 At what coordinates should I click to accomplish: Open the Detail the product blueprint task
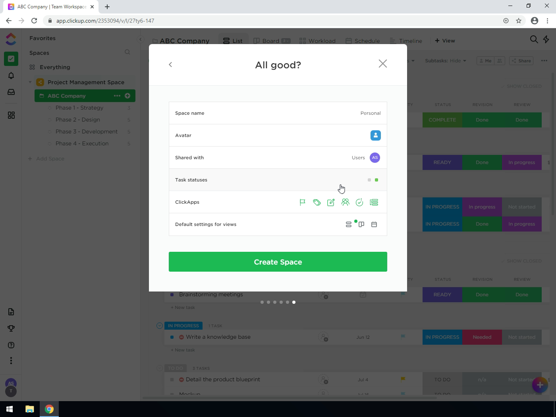[x=223, y=379]
